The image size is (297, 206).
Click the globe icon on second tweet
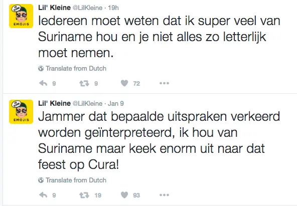tap(41, 180)
